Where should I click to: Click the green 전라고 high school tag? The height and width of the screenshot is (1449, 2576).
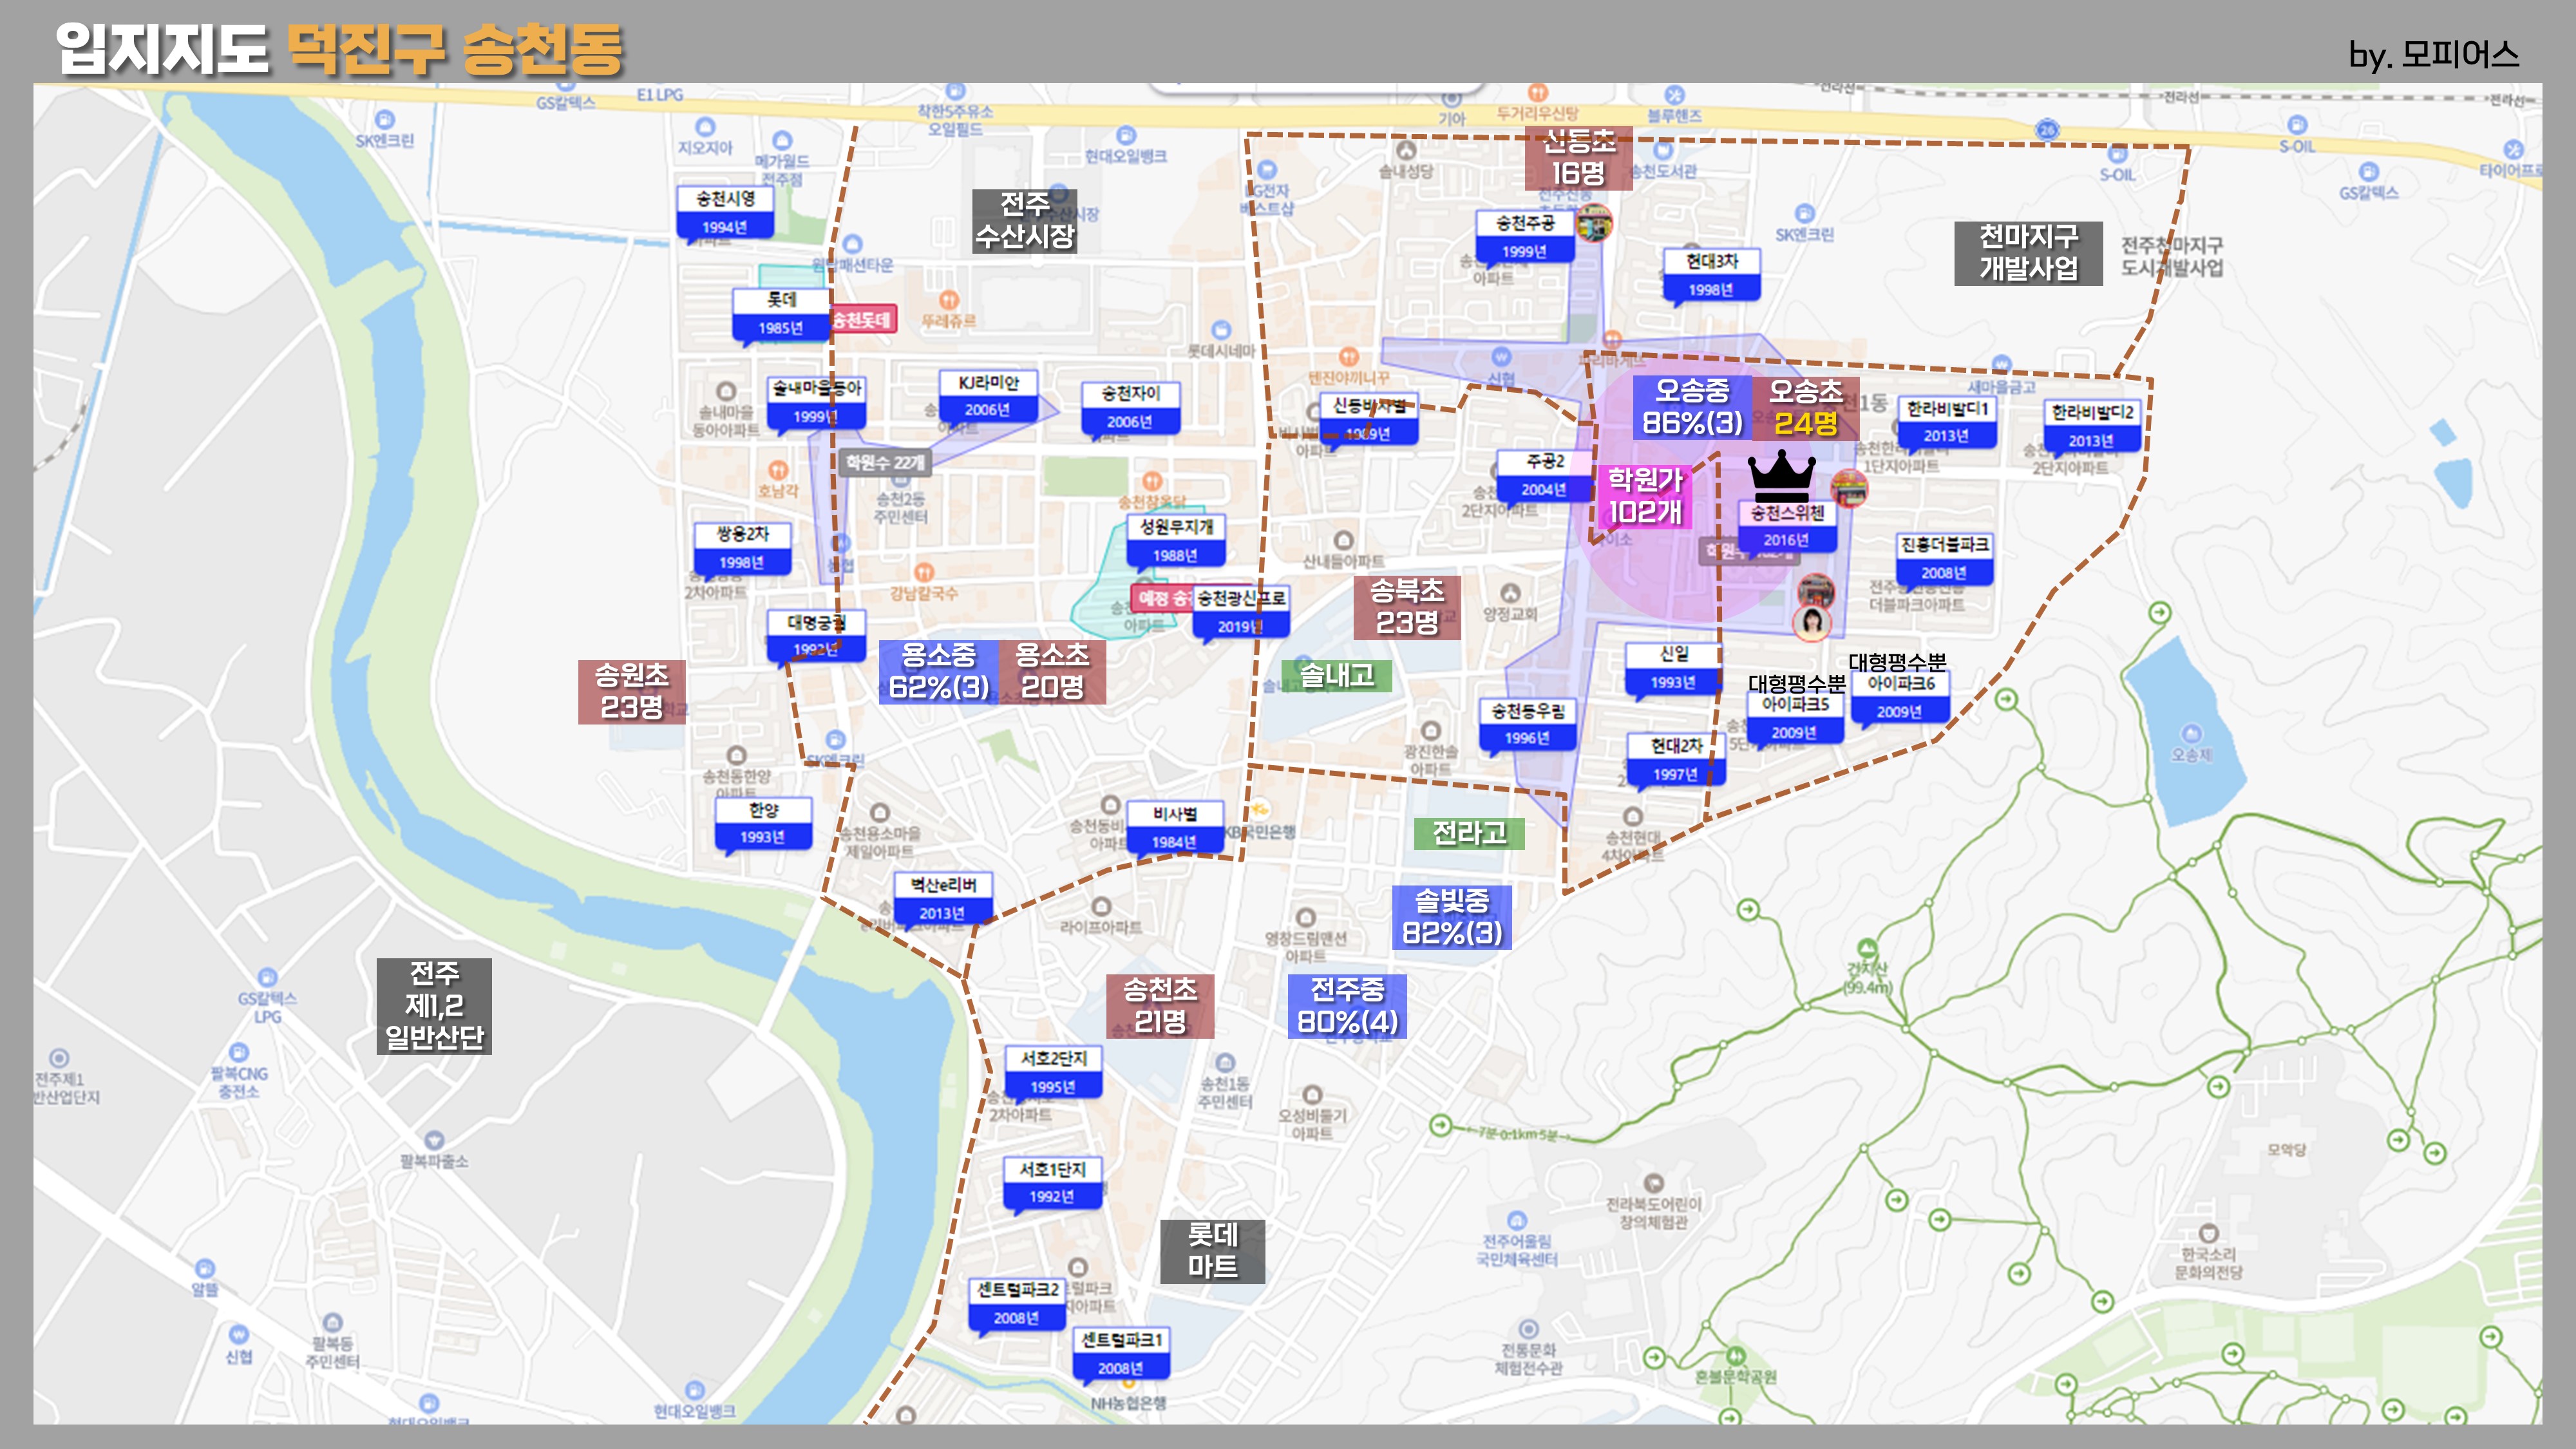(x=1469, y=833)
